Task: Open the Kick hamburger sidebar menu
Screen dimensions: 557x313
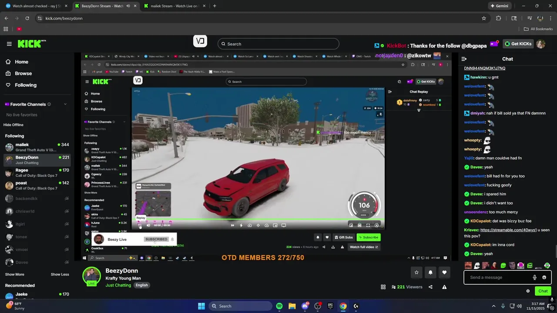Action: pyautogui.click(x=9, y=44)
